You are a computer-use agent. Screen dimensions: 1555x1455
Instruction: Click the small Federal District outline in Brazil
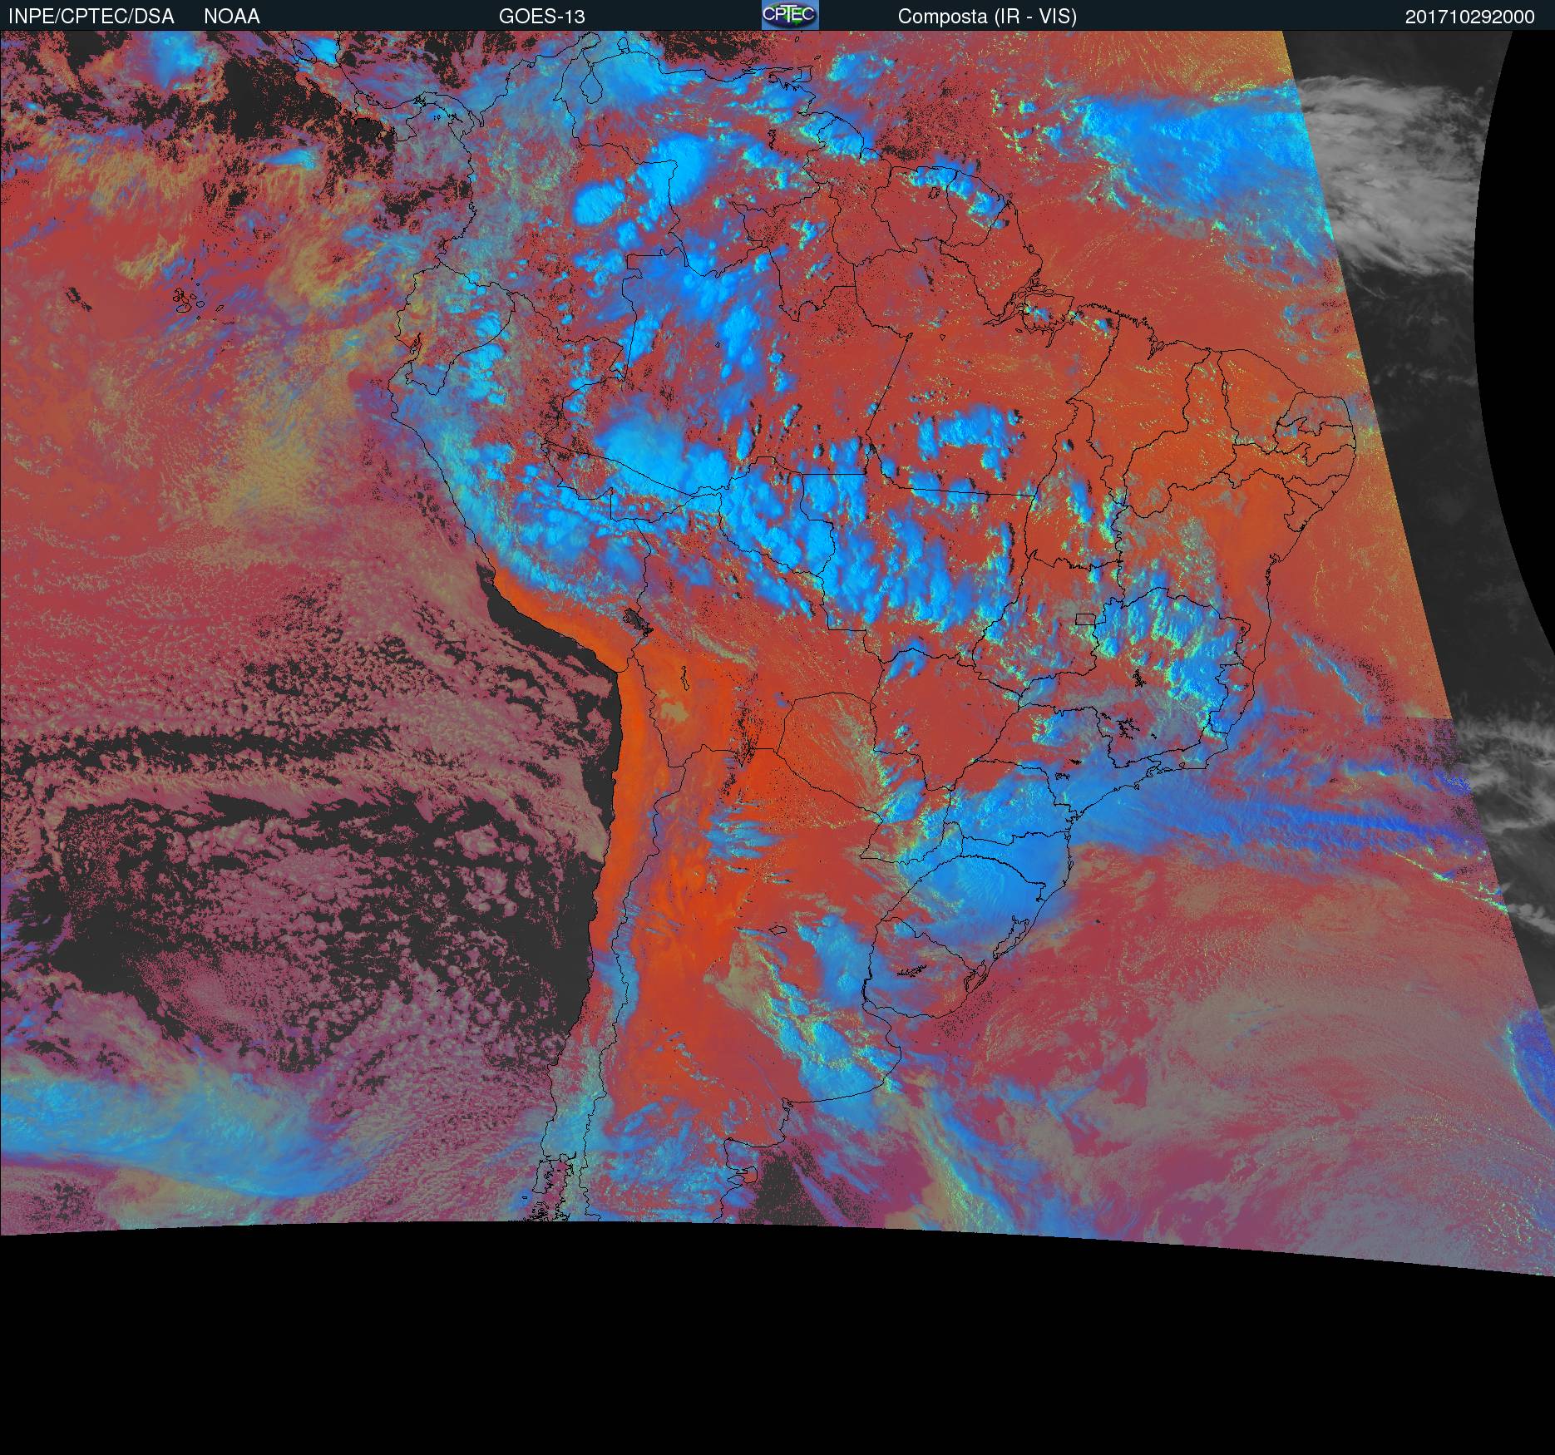coord(1085,619)
